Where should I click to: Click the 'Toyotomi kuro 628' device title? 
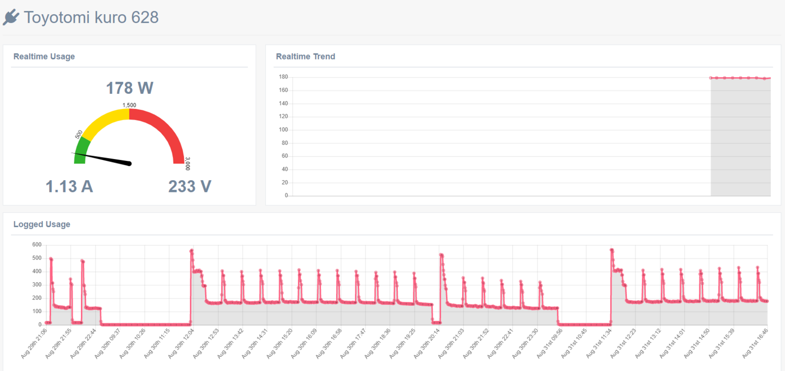[x=91, y=17]
